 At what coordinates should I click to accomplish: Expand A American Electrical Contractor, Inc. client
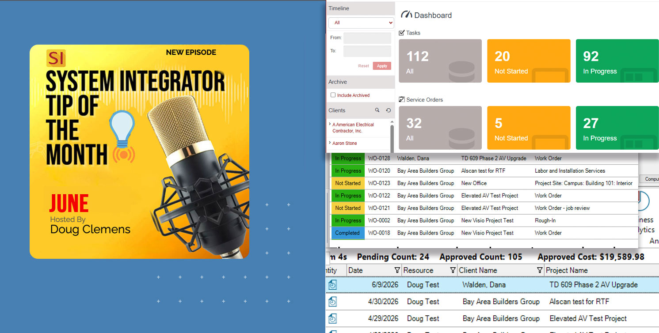click(330, 125)
